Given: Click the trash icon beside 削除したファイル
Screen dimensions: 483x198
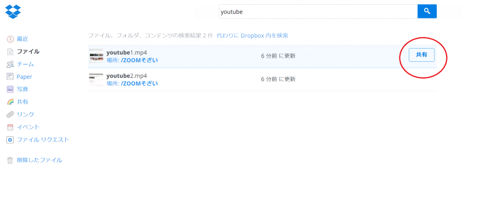Looking at the screenshot, I should [10, 160].
